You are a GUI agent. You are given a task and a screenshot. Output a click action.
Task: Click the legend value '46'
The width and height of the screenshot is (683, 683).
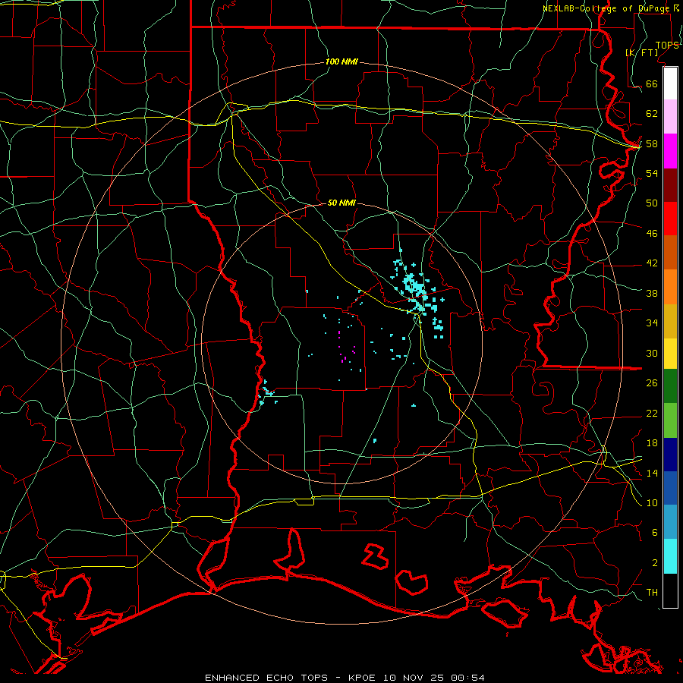tap(652, 234)
